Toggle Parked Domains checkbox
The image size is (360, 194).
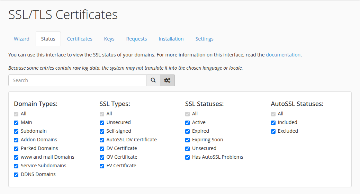[16, 149]
